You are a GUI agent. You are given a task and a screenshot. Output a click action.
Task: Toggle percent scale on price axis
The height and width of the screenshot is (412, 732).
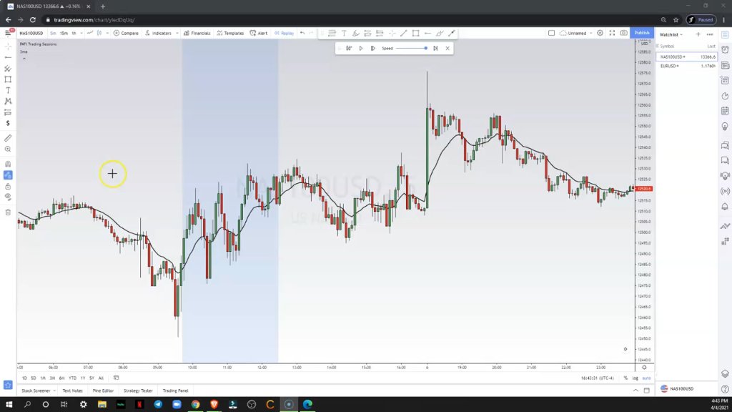(x=625, y=378)
